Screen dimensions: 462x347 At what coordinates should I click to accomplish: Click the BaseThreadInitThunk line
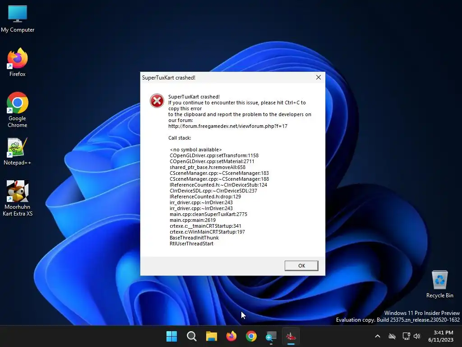click(194, 238)
